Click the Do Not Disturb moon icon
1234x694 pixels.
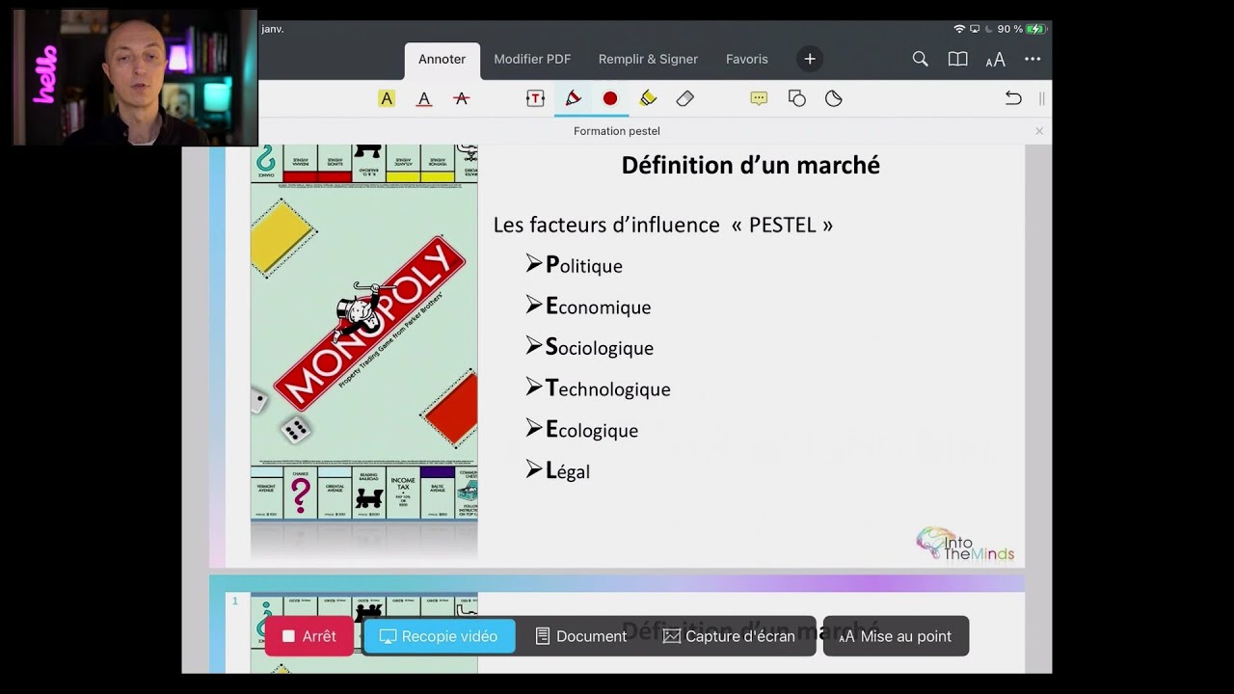click(x=988, y=29)
